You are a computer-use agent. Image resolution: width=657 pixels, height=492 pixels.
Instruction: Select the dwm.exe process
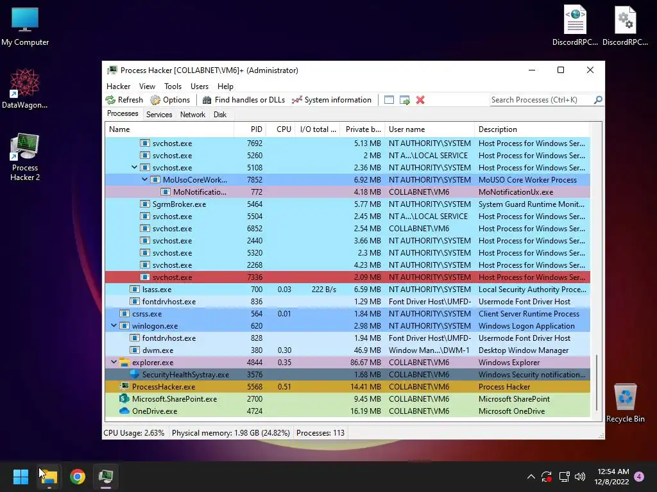[347, 350]
